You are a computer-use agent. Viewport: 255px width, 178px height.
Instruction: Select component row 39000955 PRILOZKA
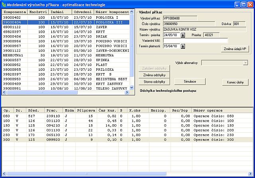click(66, 70)
